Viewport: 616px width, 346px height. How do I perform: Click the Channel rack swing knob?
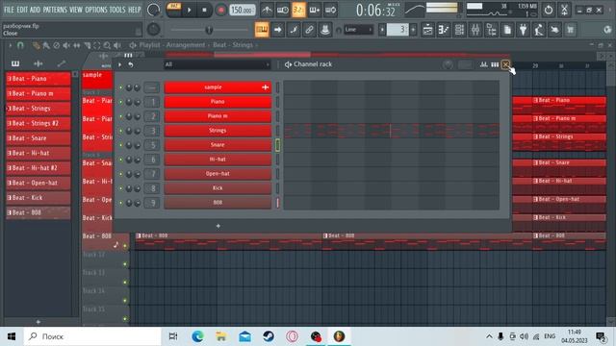(448, 64)
